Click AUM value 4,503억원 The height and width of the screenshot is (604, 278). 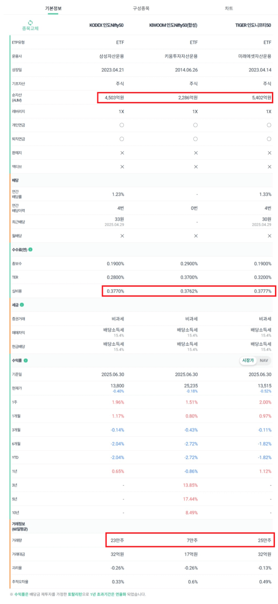click(x=114, y=98)
